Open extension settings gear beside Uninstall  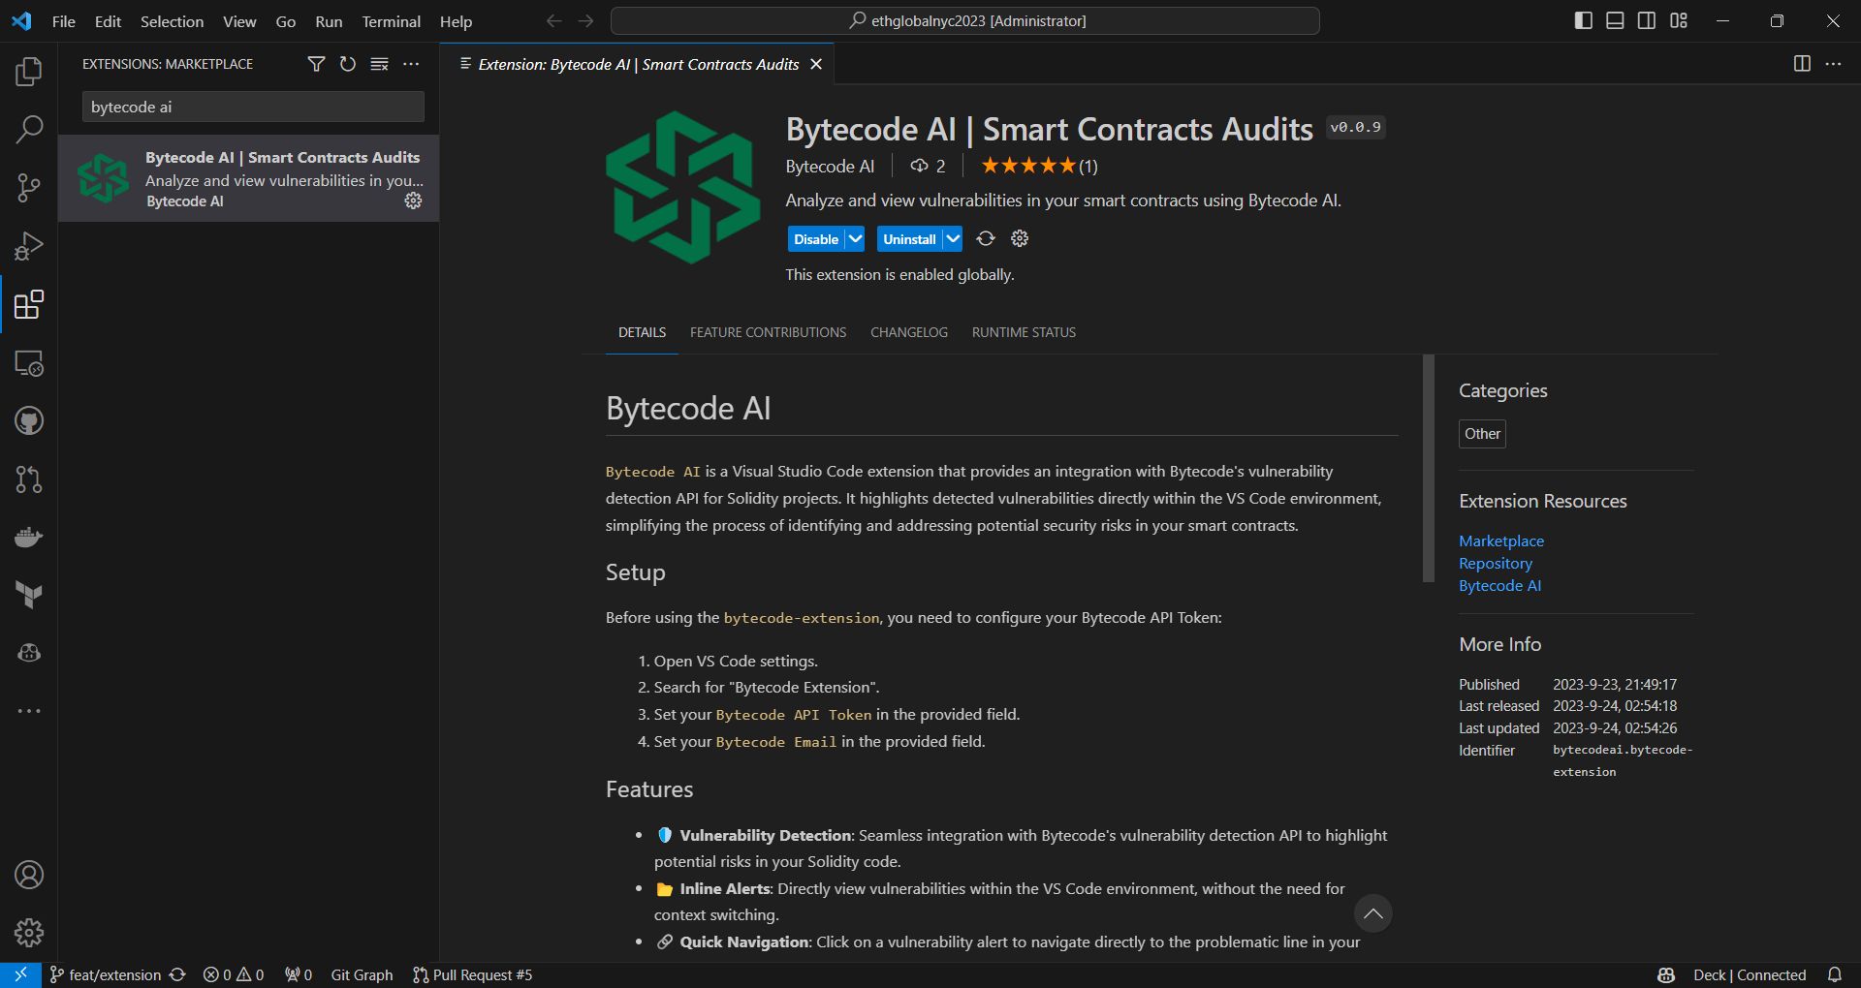pos(1020,238)
